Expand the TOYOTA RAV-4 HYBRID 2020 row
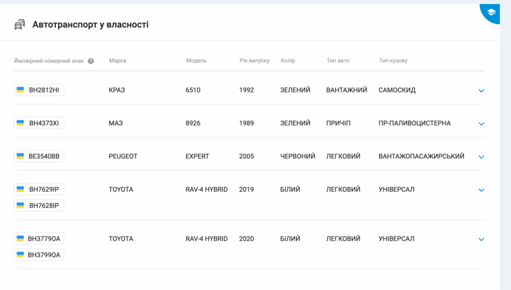This screenshot has height=290, width=511. [x=481, y=239]
